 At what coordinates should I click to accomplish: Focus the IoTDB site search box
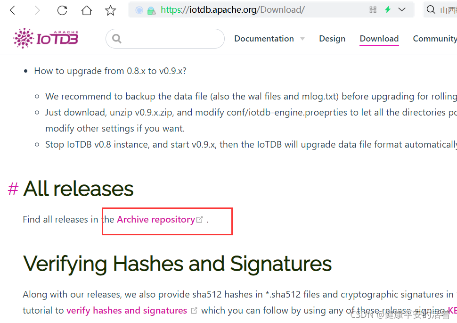[x=165, y=39]
